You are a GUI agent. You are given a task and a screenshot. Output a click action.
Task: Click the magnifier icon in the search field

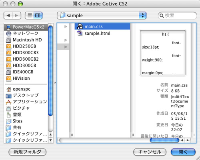click(x=162, y=16)
